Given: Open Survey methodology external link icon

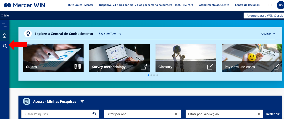Looking at the screenshot, I should coord(144,67).
